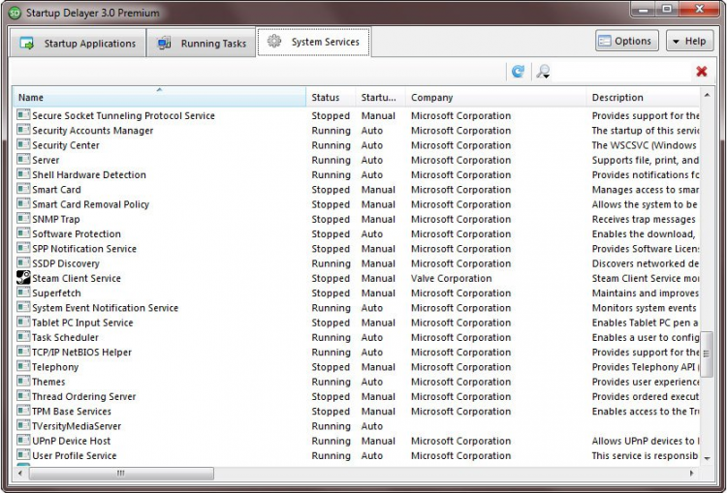This screenshot has height=493, width=727.
Task: Click the Task Scheduler service icon
Action: pyautogui.click(x=23, y=338)
